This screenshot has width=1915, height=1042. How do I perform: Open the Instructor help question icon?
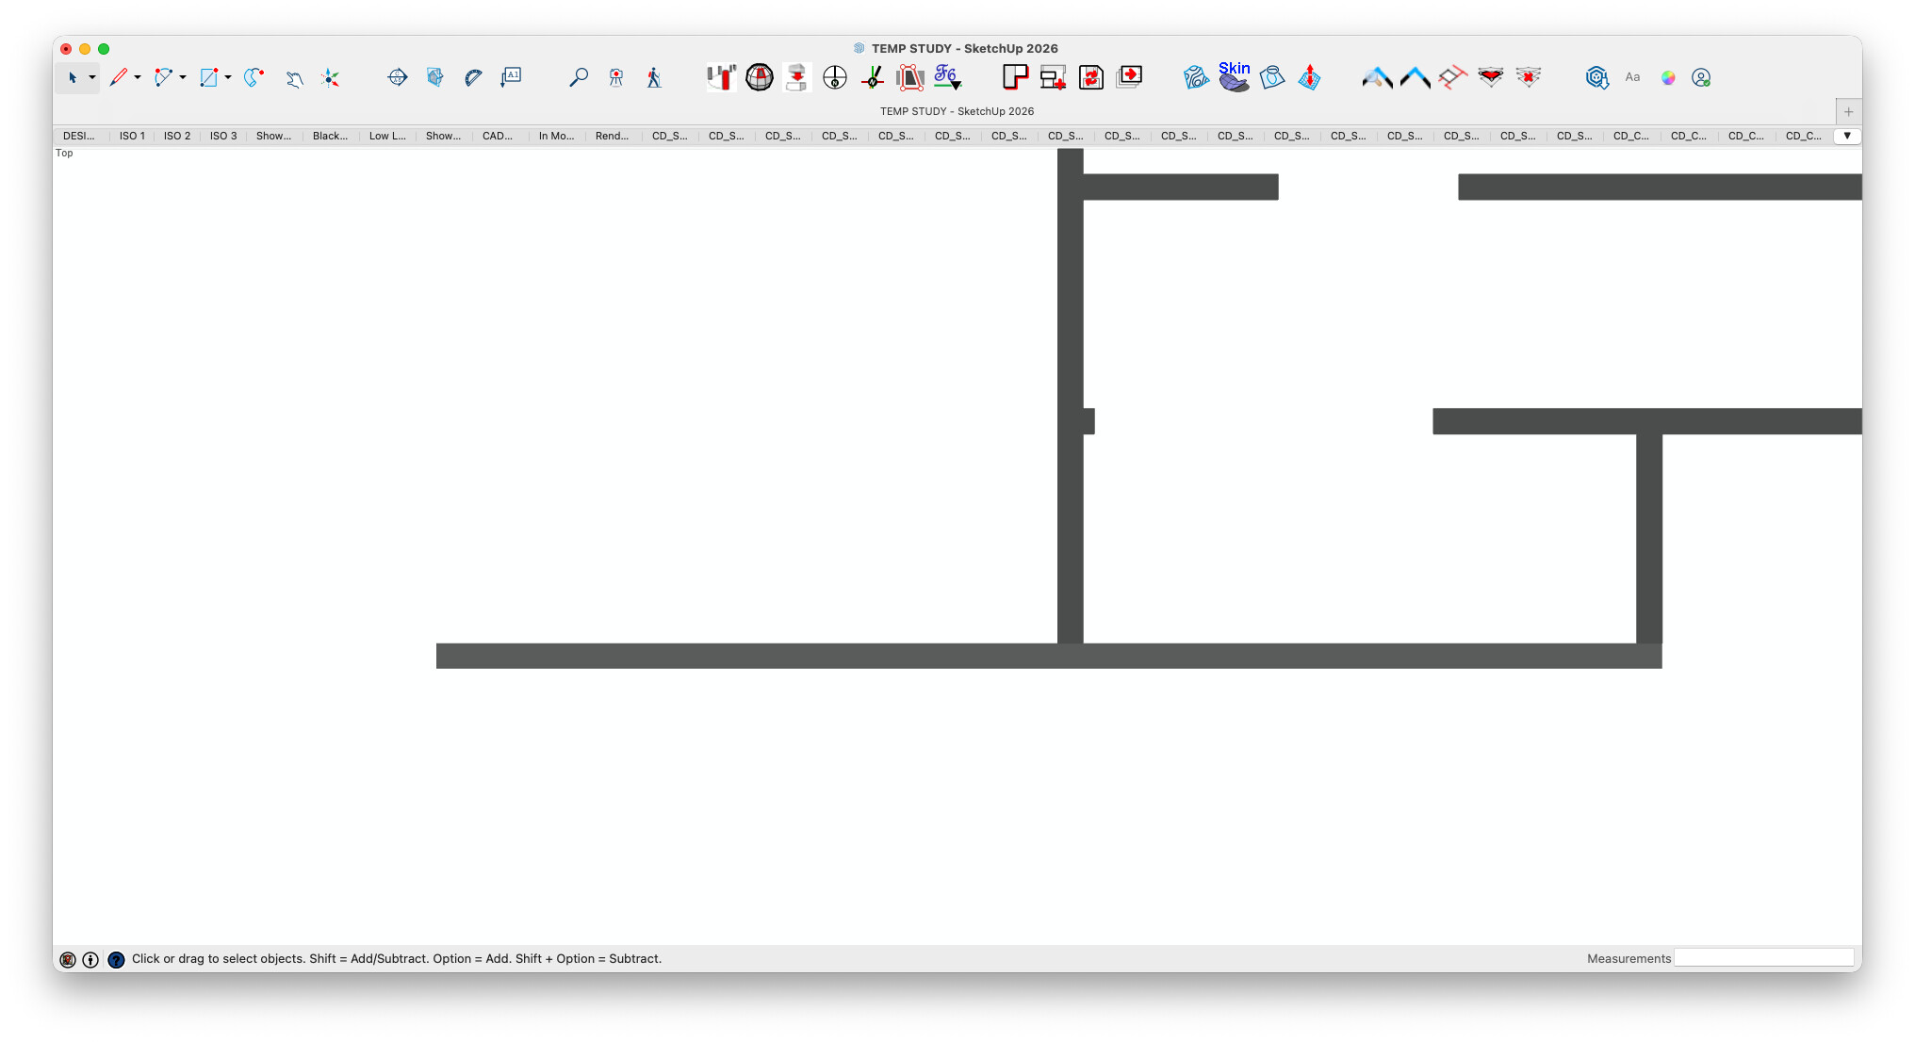point(116,959)
